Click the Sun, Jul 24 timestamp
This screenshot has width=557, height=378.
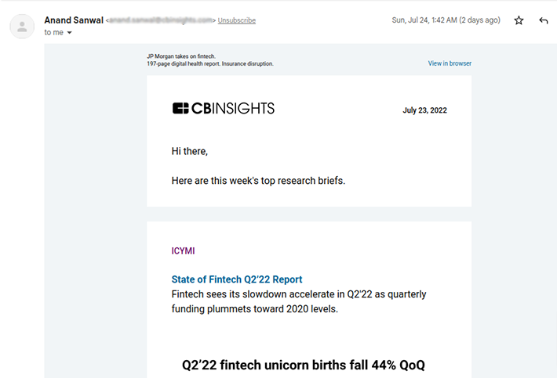[446, 20]
